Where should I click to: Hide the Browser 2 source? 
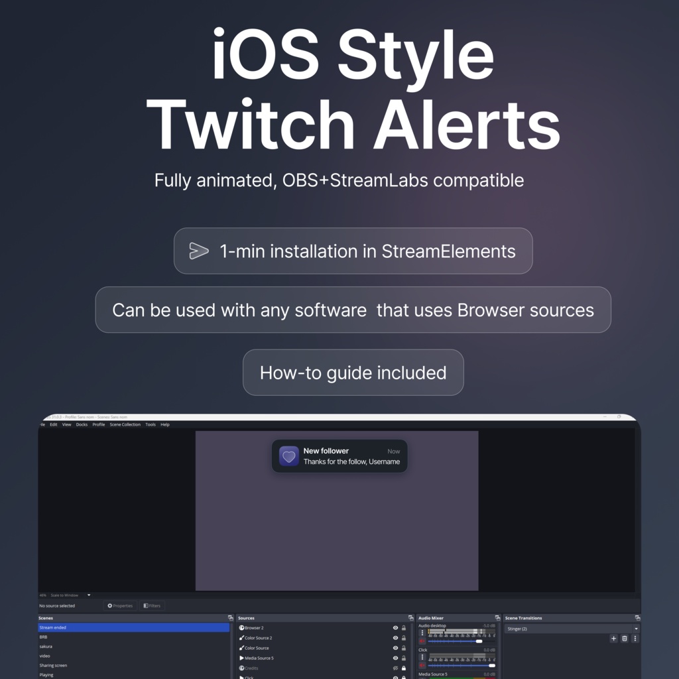coord(396,628)
